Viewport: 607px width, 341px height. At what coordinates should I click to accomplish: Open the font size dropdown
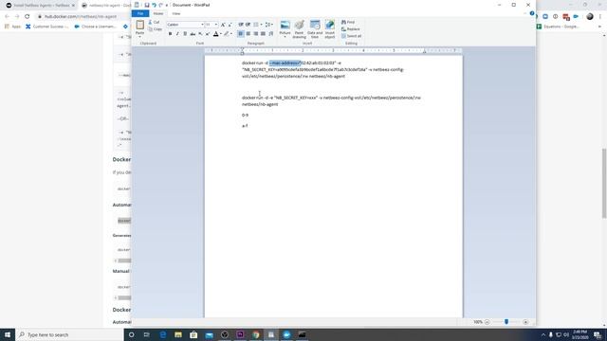click(216, 25)
